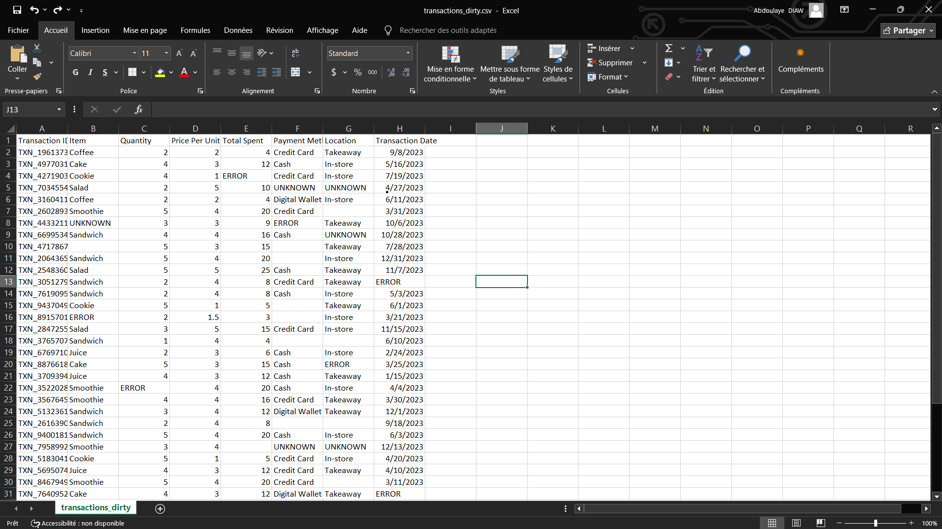Click the zoom slider handle

click(875, 523)
